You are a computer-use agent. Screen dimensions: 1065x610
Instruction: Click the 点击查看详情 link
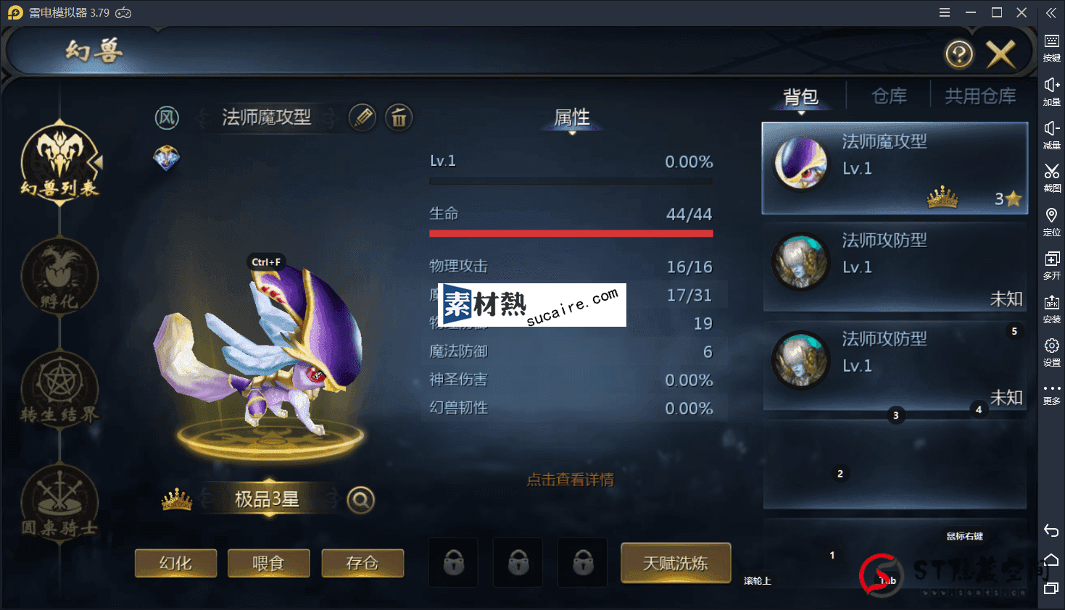[571, 480]
